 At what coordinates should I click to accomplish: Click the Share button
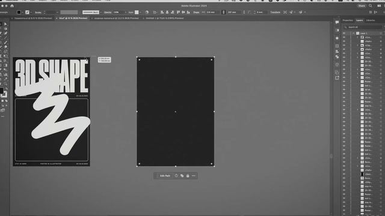click(362, 6)
